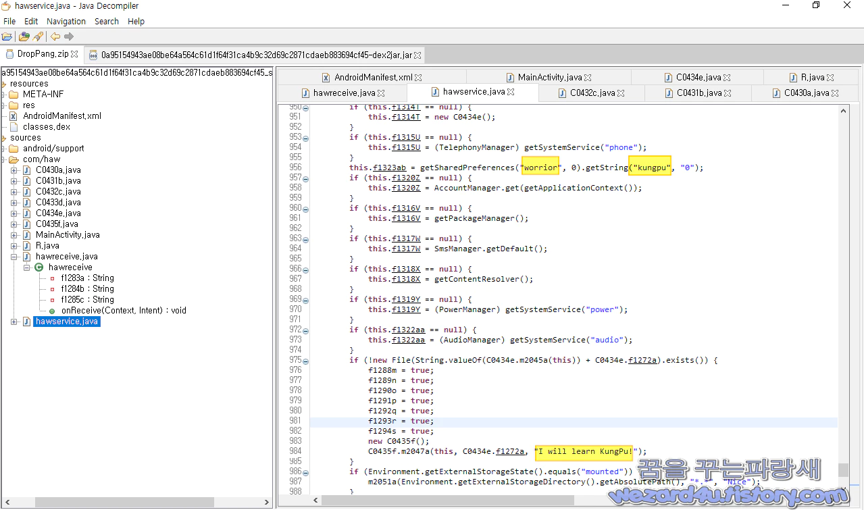Close the hawreceive.java editor tab

click(x=381, y=93)
